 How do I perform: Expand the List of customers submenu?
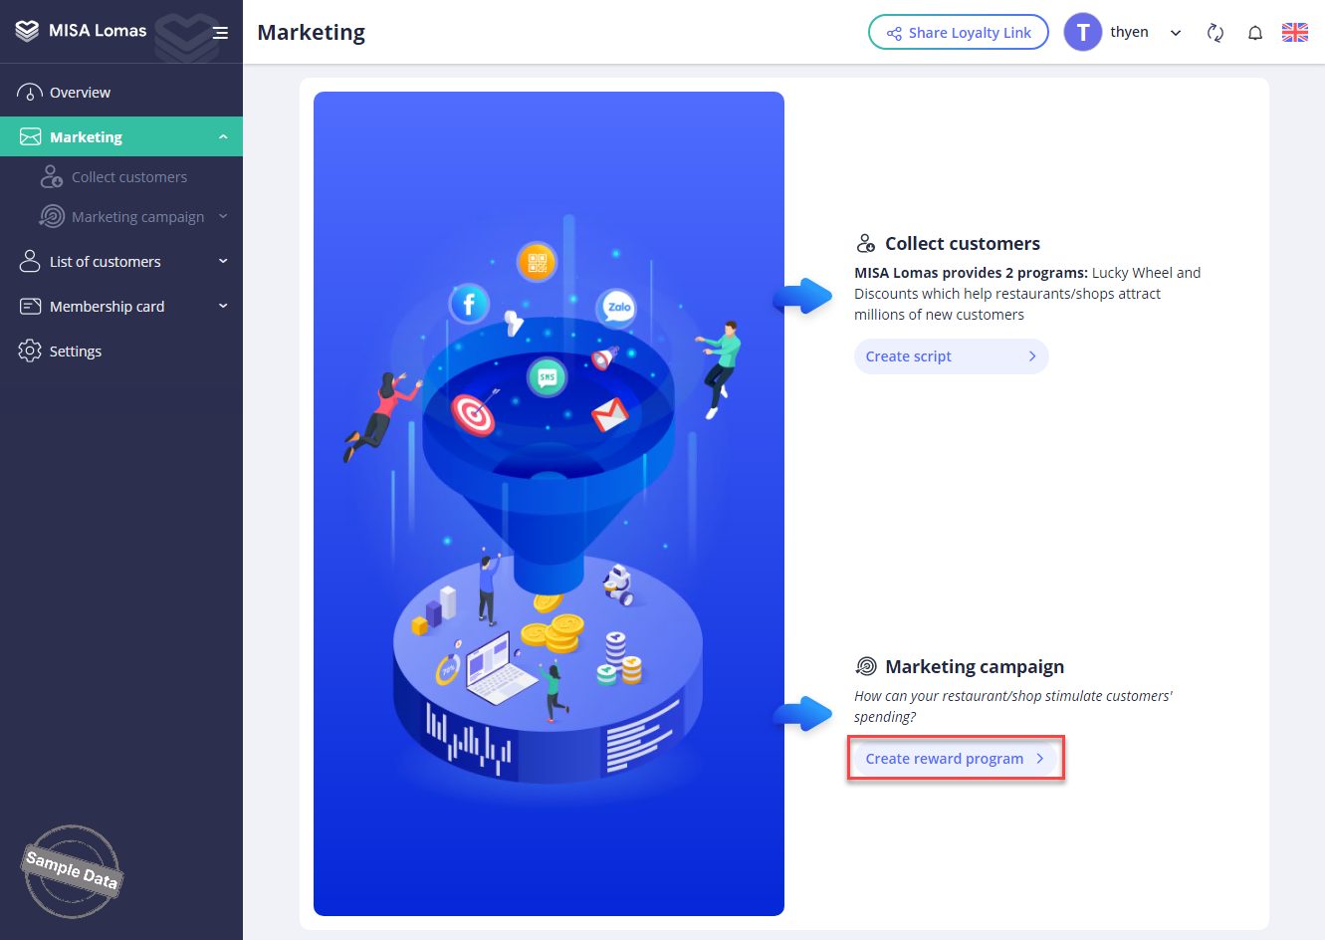223,262
